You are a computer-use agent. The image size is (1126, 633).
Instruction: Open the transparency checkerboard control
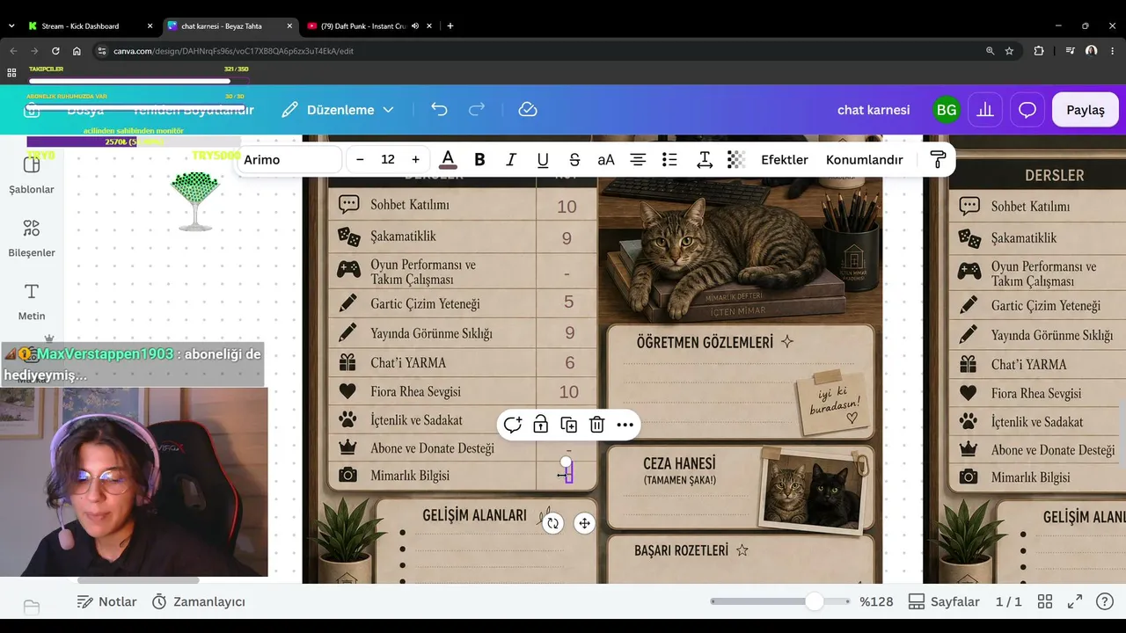coord(736,160)
